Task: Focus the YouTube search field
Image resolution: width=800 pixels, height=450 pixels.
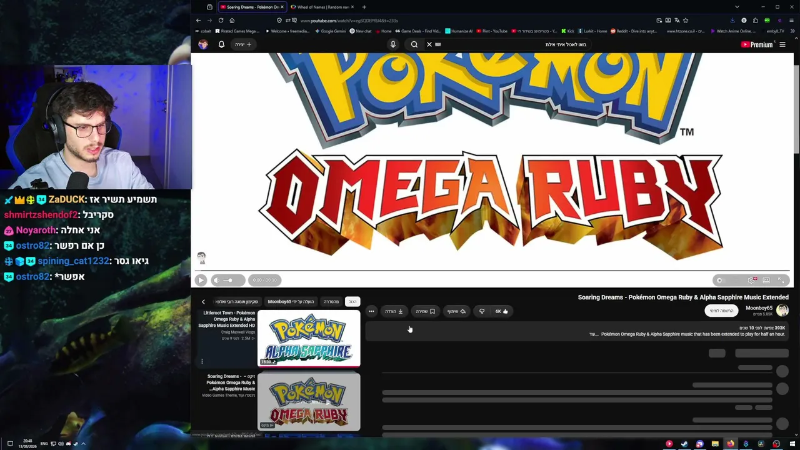Action: pyautogui.click(x=512, y=44)
